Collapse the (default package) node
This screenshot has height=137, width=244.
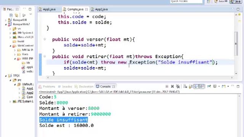(x=15, y=84)
